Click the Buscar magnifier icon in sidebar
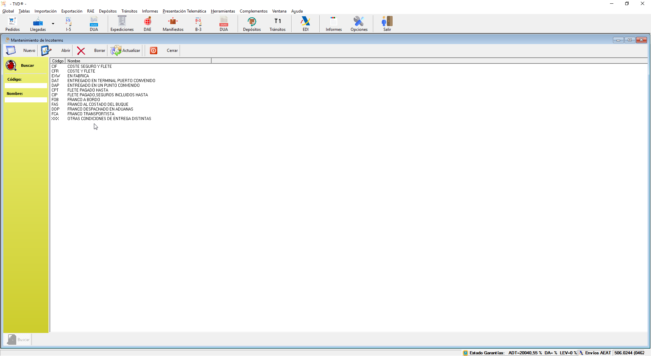The height and width of the screenshot is (356, 651). pos(11,65)
